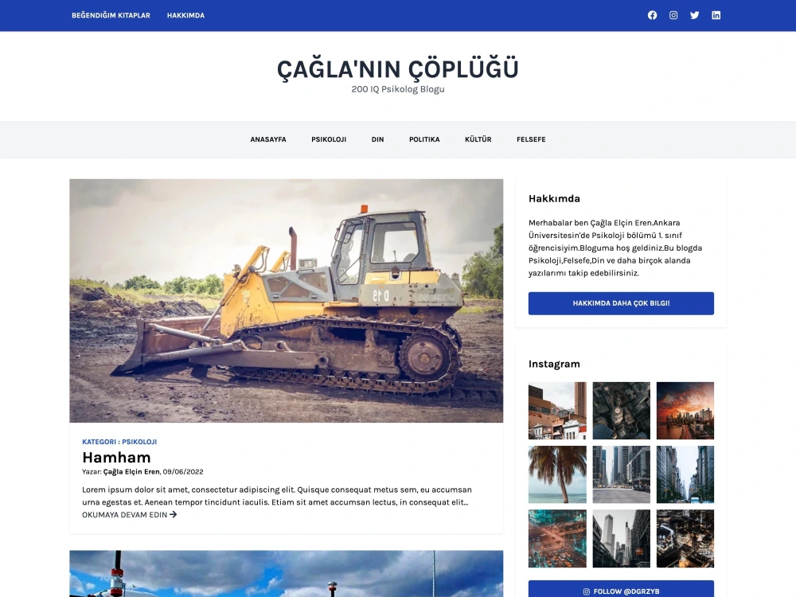Select Anasayfa in the main navigation
The height and width of the screenshot is (597, 796).
click(268, 139)
